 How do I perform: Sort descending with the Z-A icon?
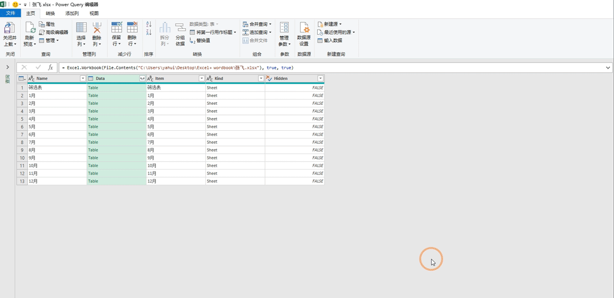(148, 32)
